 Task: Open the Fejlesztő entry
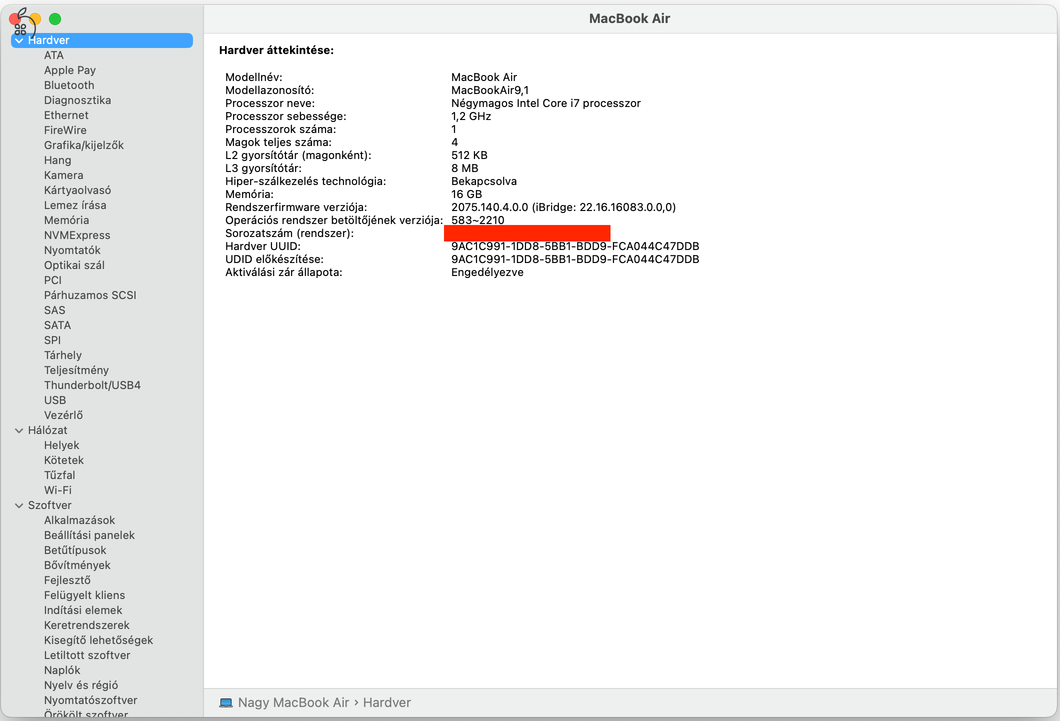(x=67, y=580)
